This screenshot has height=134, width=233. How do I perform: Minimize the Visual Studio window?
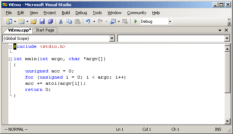215,5
